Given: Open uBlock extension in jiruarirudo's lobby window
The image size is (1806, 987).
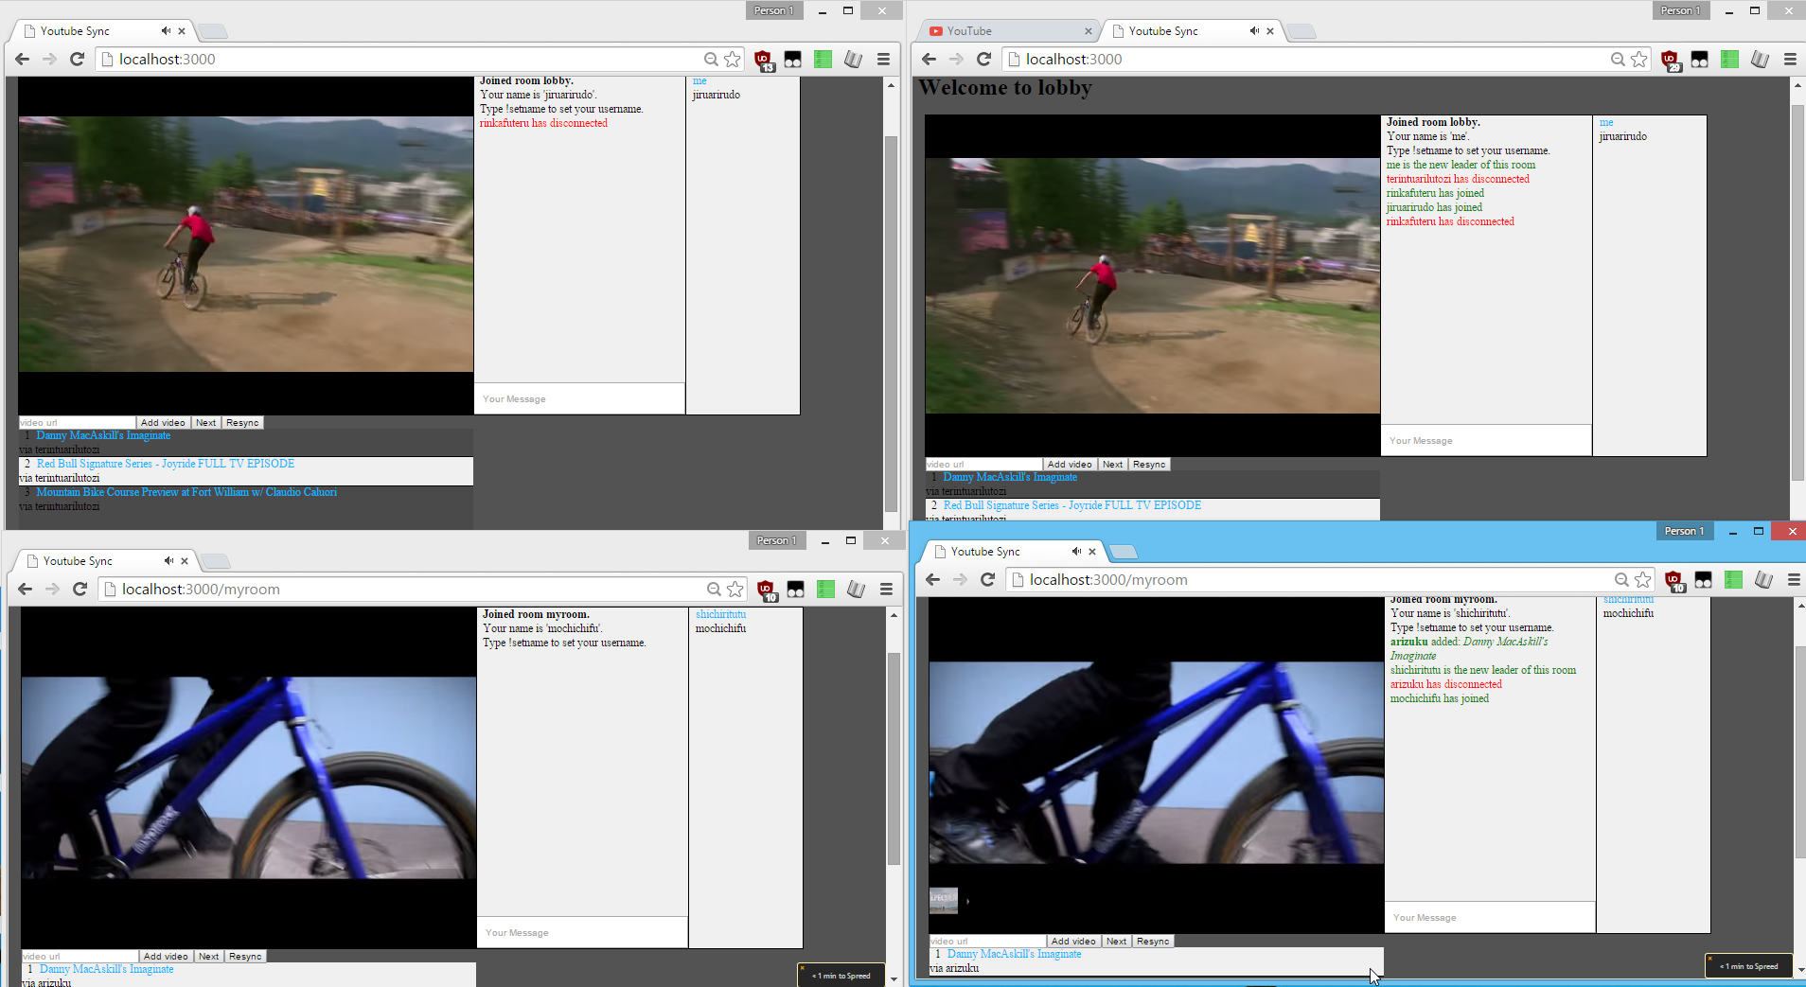Looking at the screenshot, I should [x=763, y=60].
